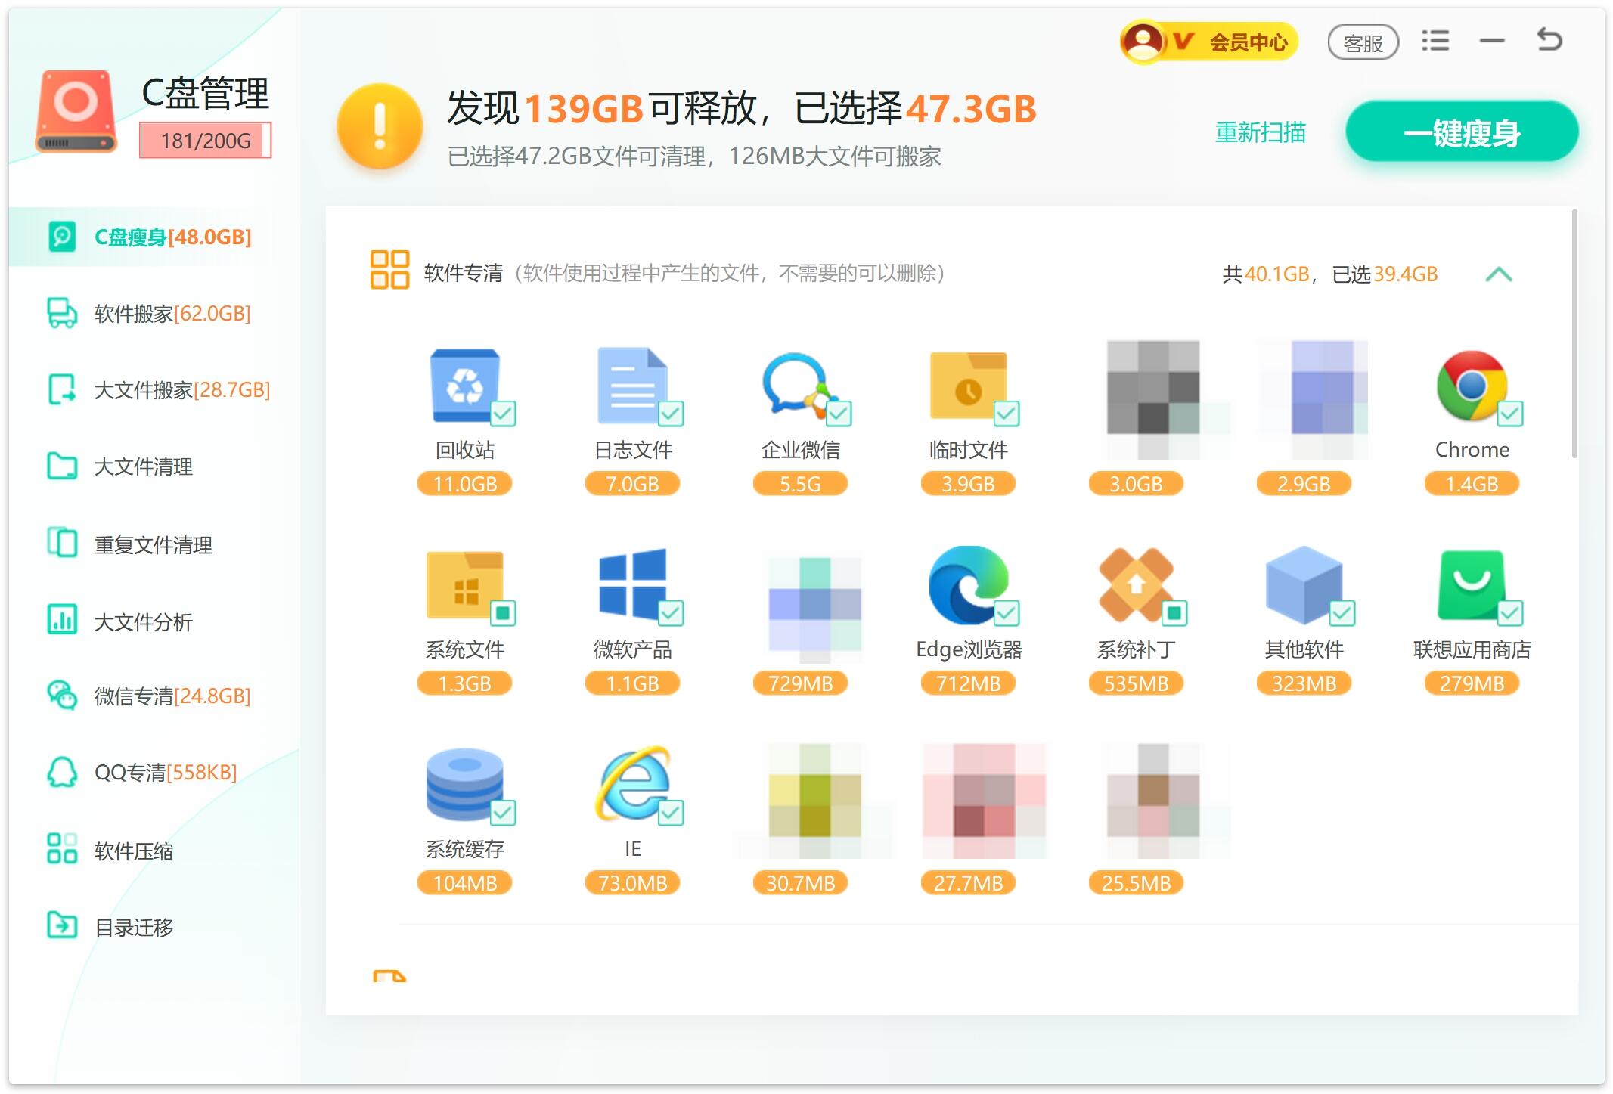Open the IE browser icon

633,784
